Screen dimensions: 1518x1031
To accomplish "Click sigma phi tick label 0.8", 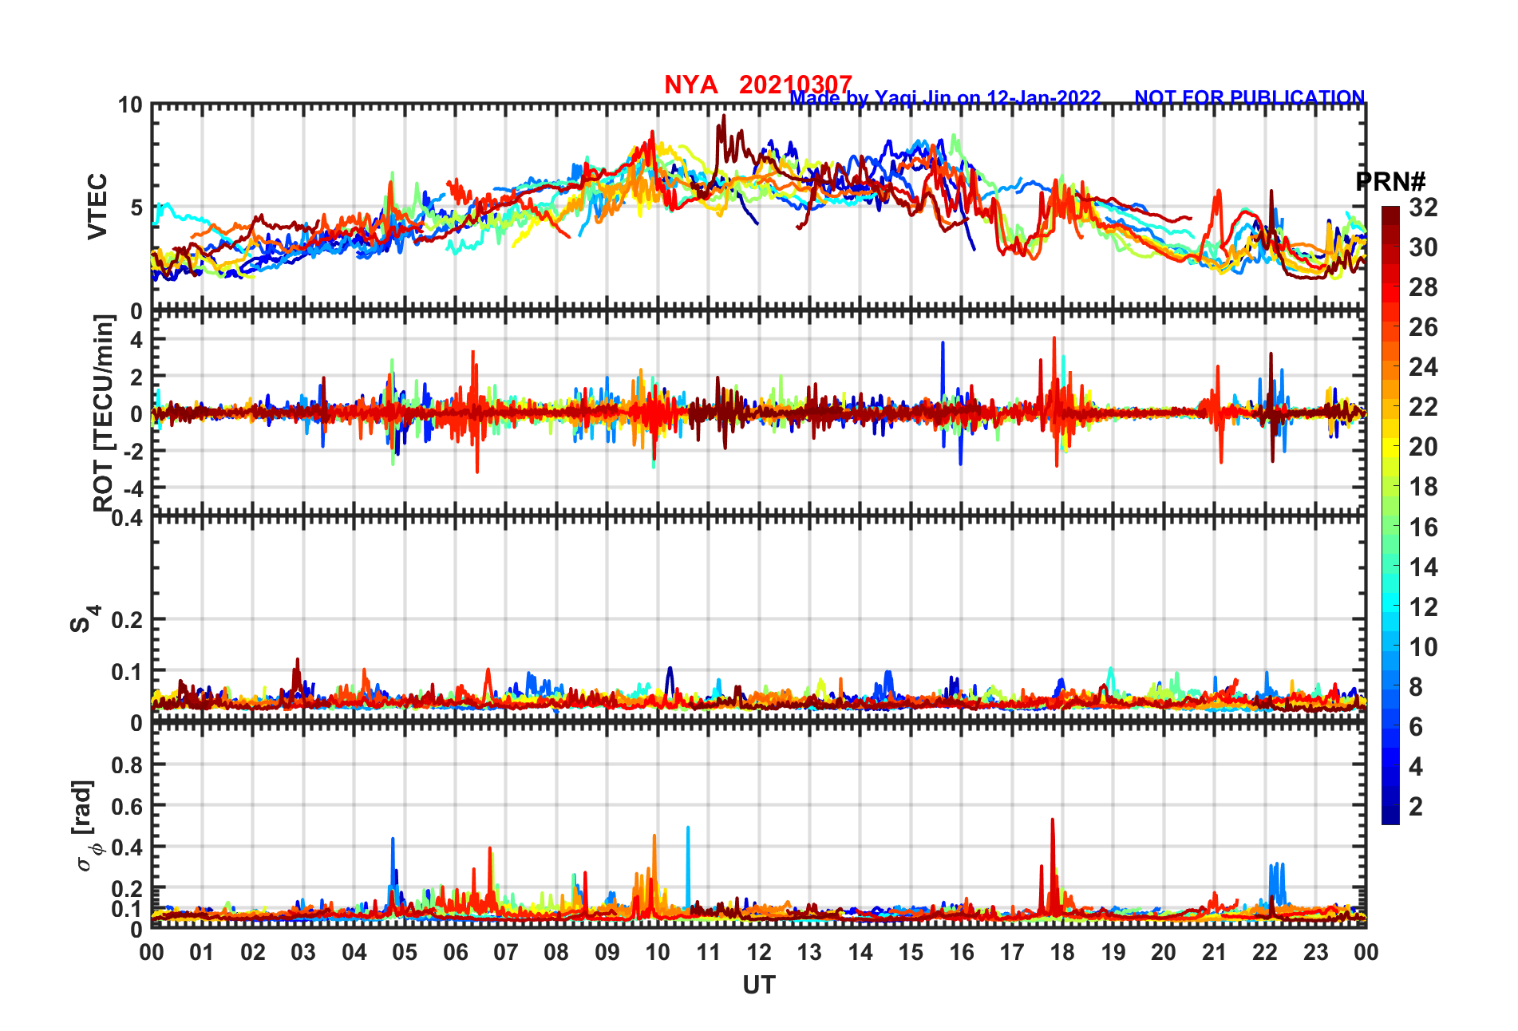I will click(128, 764).
